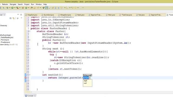The height and width of the screenshot is (97, 173).
Task: Open the Help menu
Action: (x=45, y=4)
